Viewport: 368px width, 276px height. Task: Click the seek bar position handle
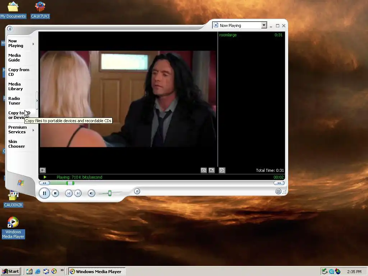coord(70,183)
